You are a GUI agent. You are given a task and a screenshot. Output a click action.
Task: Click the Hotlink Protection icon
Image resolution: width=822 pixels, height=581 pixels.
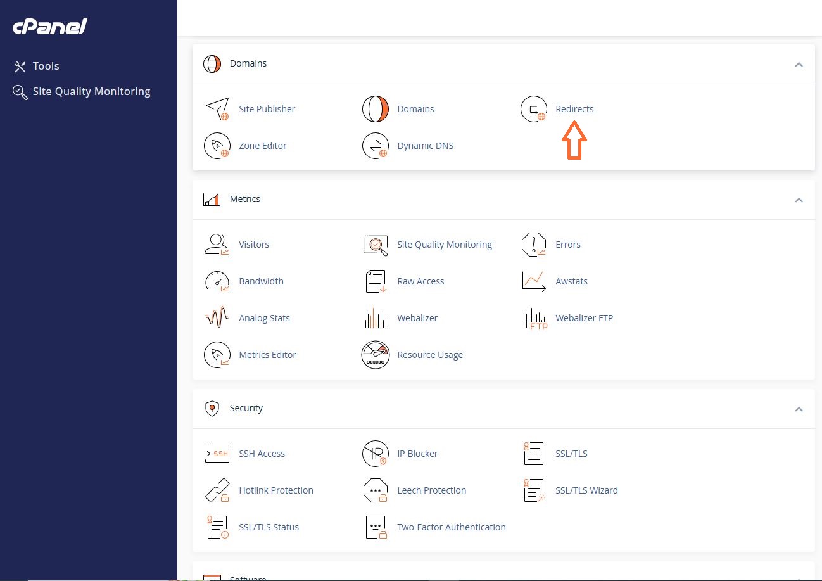click(217, 490)
